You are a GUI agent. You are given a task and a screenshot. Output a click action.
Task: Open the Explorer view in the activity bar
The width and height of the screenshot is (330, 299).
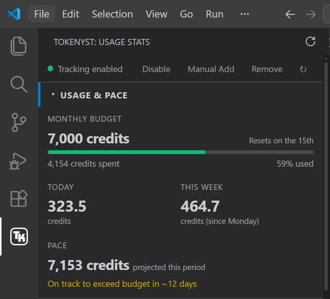19,46
